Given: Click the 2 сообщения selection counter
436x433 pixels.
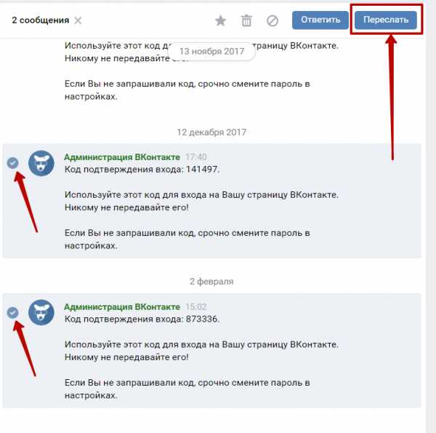Looking at the screenshot, I should [40, 20].
